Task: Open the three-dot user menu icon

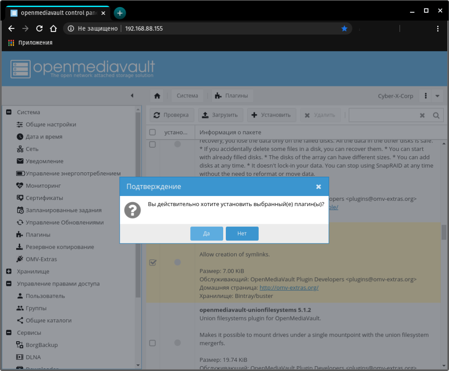Action: 426,96
